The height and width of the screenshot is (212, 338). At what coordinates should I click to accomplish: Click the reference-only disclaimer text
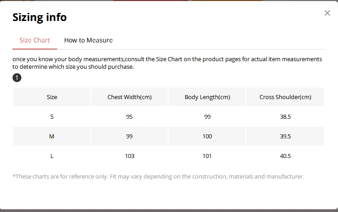click(x=158, y=176)
